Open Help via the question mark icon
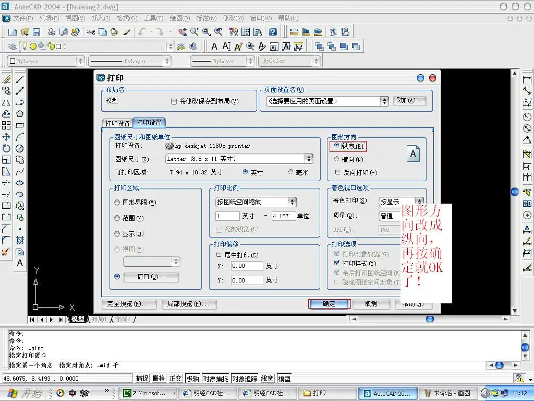Screen dimensions: 534x401 [273, 32]
